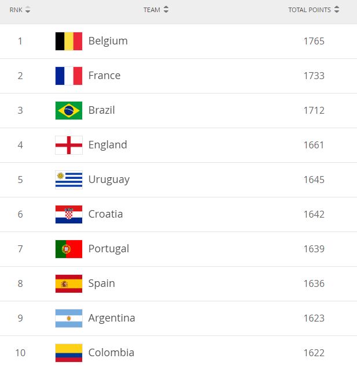Click the Colombia flag icon

click(68, 352)
